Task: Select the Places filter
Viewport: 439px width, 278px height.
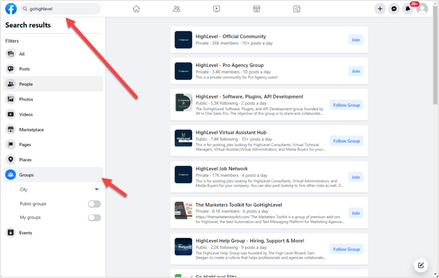Action: [x=53, y=160]
